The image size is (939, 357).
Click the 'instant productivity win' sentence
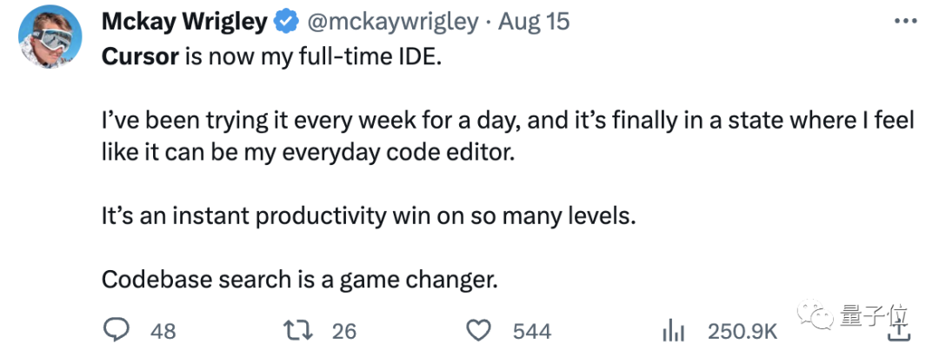click(367, 216)
